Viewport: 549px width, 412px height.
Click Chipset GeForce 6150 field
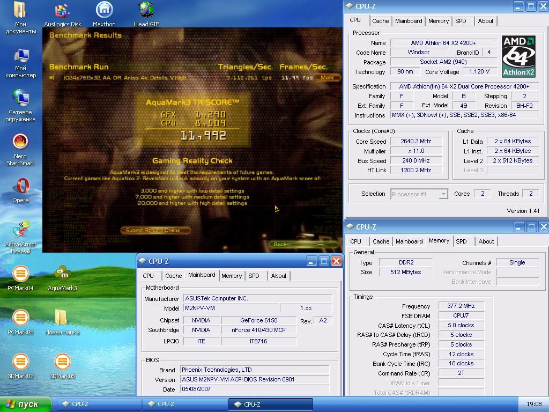click(259, 320)
